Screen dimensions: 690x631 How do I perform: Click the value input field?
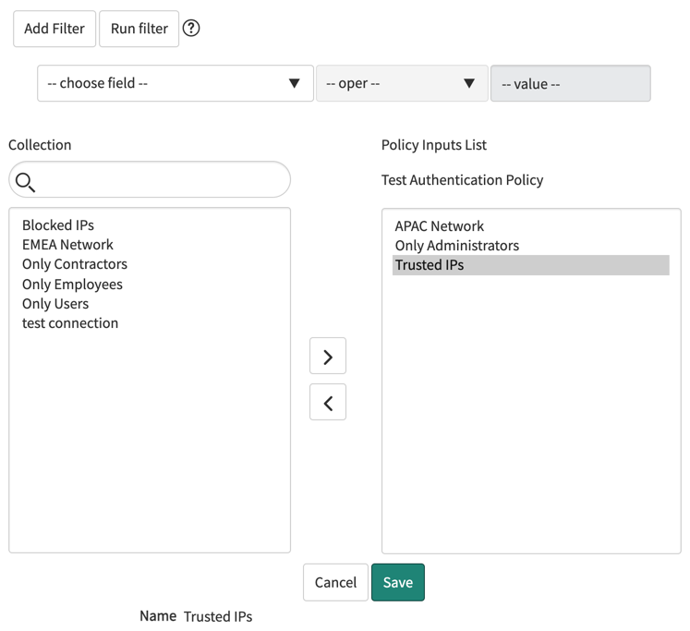(x=570, y=83)
